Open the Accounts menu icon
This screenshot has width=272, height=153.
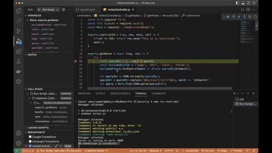coord(19,133)
